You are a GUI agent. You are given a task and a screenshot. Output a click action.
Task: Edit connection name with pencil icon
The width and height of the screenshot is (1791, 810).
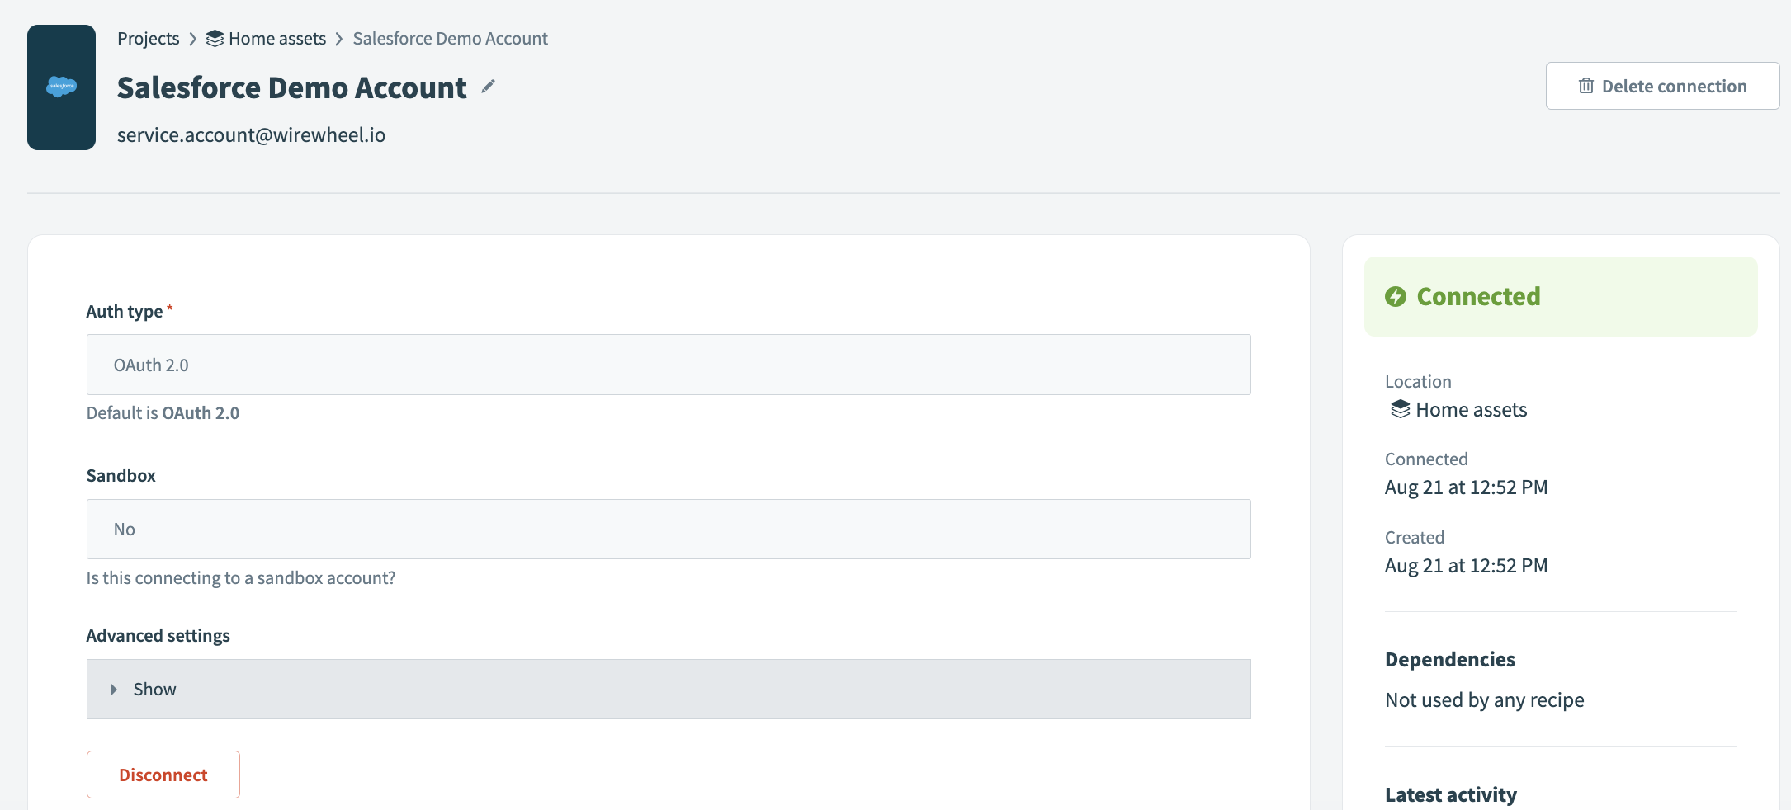(x=489, y=87)
